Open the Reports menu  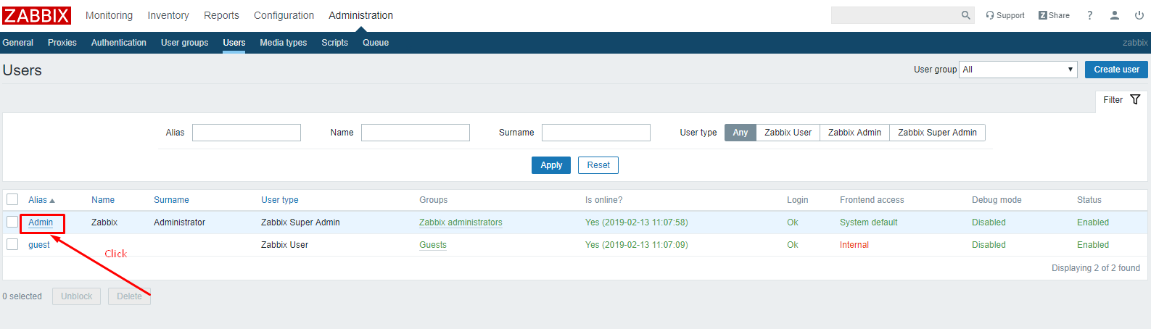coord(221,15)
